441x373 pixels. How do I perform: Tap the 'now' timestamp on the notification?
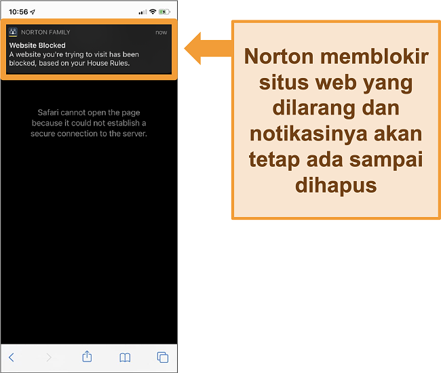(x=161, y=33)
